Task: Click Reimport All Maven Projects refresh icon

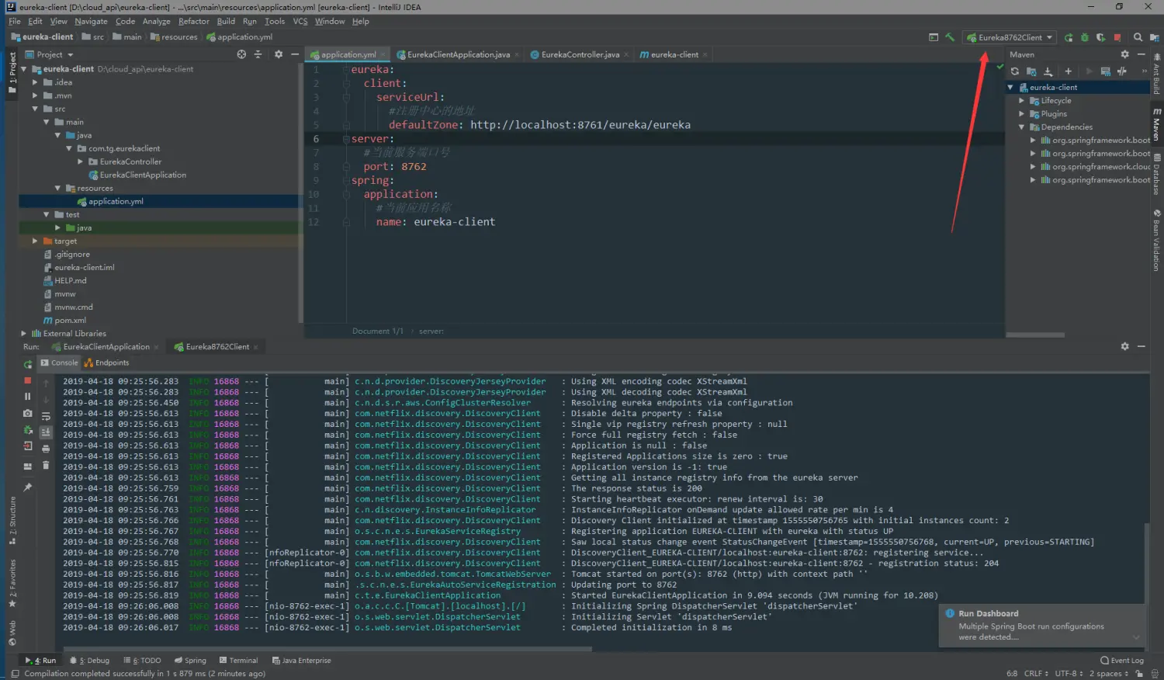Action: tap(1015, 71)
